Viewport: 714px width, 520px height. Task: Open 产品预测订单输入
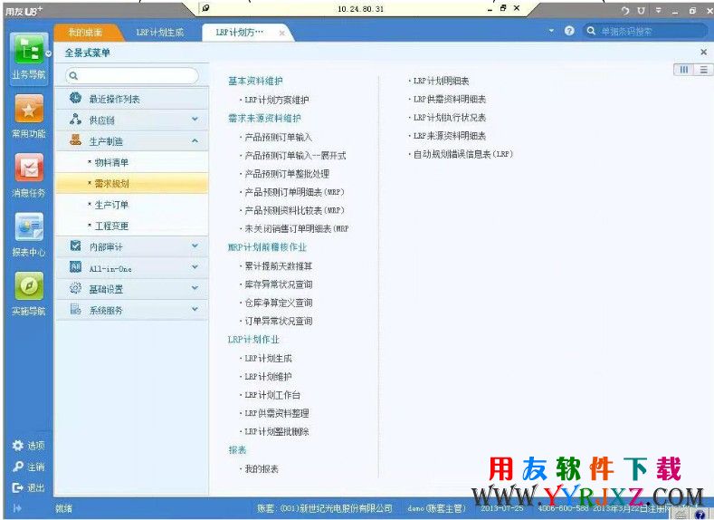(x=278, y=137)
